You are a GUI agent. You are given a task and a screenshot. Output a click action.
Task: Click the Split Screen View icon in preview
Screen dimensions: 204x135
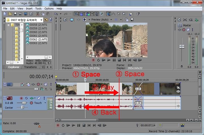tap(84, 20)
